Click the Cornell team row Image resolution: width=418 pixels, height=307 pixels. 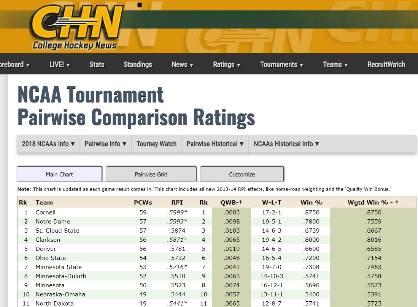click(216, 212)
